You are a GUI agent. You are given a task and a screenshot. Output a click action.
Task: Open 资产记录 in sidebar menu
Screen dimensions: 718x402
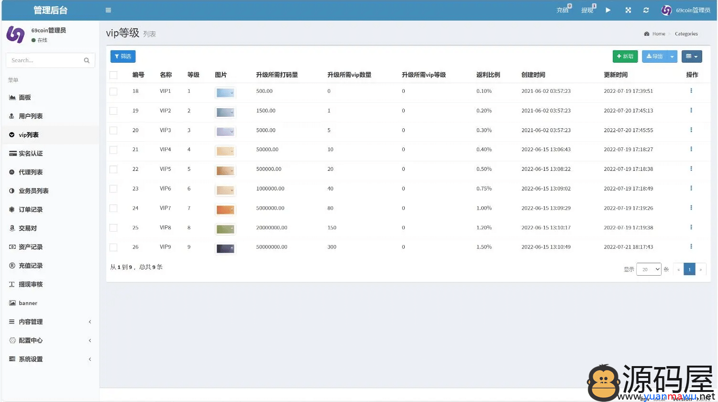[50, 246]
